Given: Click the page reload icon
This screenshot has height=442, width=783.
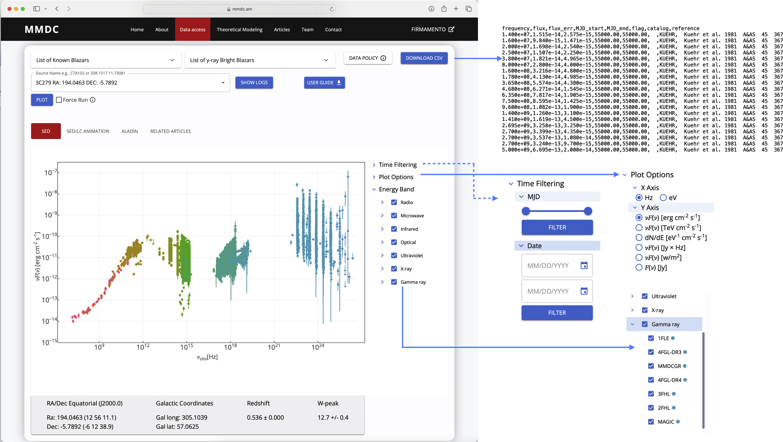Looking at the screenshot, I should click(331, 9).
